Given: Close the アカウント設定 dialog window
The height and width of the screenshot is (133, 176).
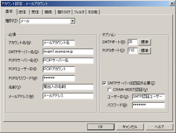Looking at the screenshot, I should coord(172,4).
